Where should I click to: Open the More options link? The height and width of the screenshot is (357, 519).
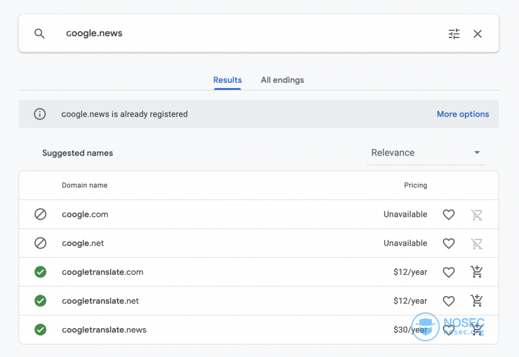[463, 114]
